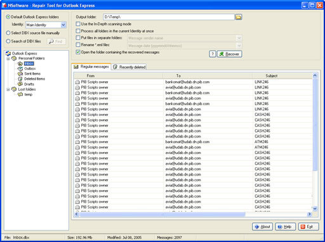Click 'Modified: Jul 08, 2005' in status bar
This screenshot has width=325, height=242.
[x=124, y=238]
